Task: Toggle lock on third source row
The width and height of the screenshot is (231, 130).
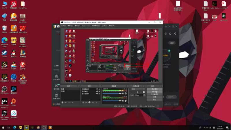Action: (99, 94)
